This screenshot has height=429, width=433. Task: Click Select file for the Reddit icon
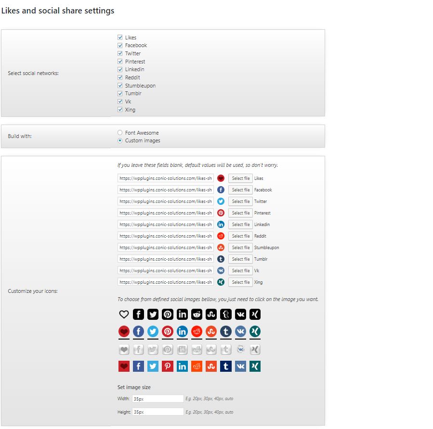[240, 236]
